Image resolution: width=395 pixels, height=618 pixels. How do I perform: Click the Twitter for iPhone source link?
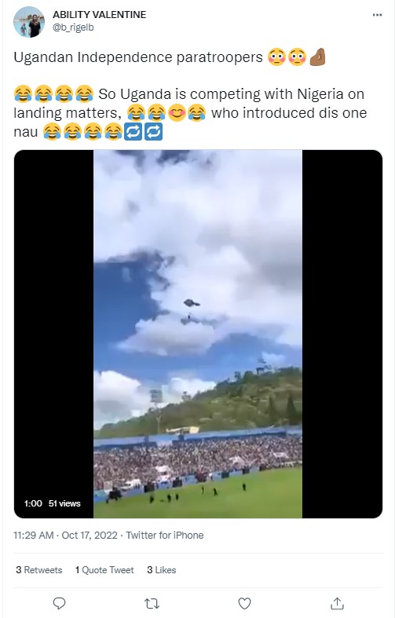pyautogui.click(x=165, y=536)
